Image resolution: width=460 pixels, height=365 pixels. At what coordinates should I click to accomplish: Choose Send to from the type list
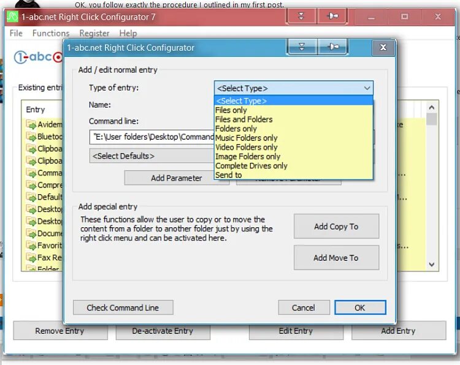294,175
